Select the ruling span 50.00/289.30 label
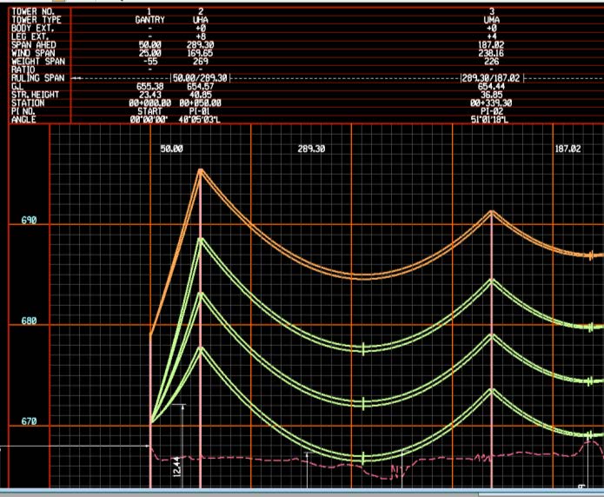 [201, 77]
